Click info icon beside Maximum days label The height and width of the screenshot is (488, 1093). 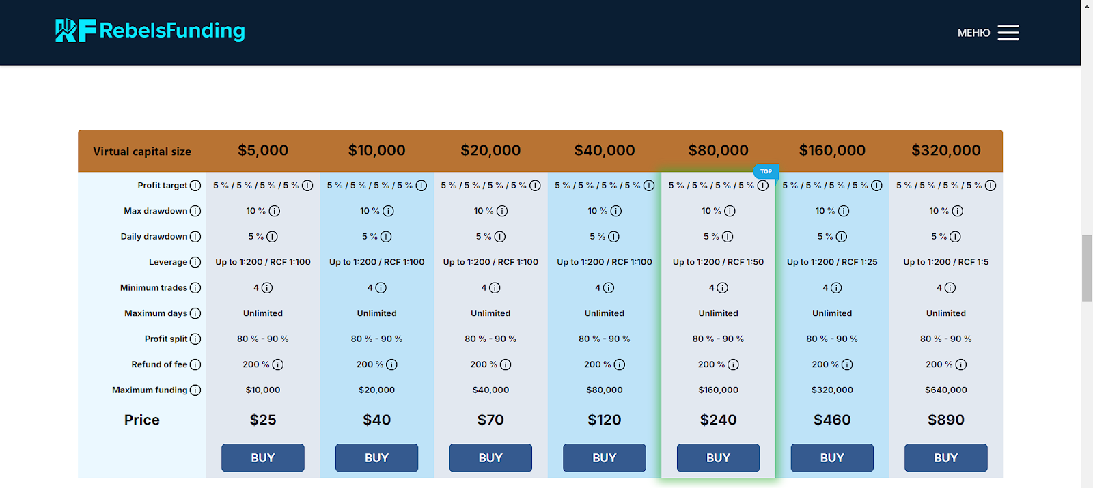[195, 313]
